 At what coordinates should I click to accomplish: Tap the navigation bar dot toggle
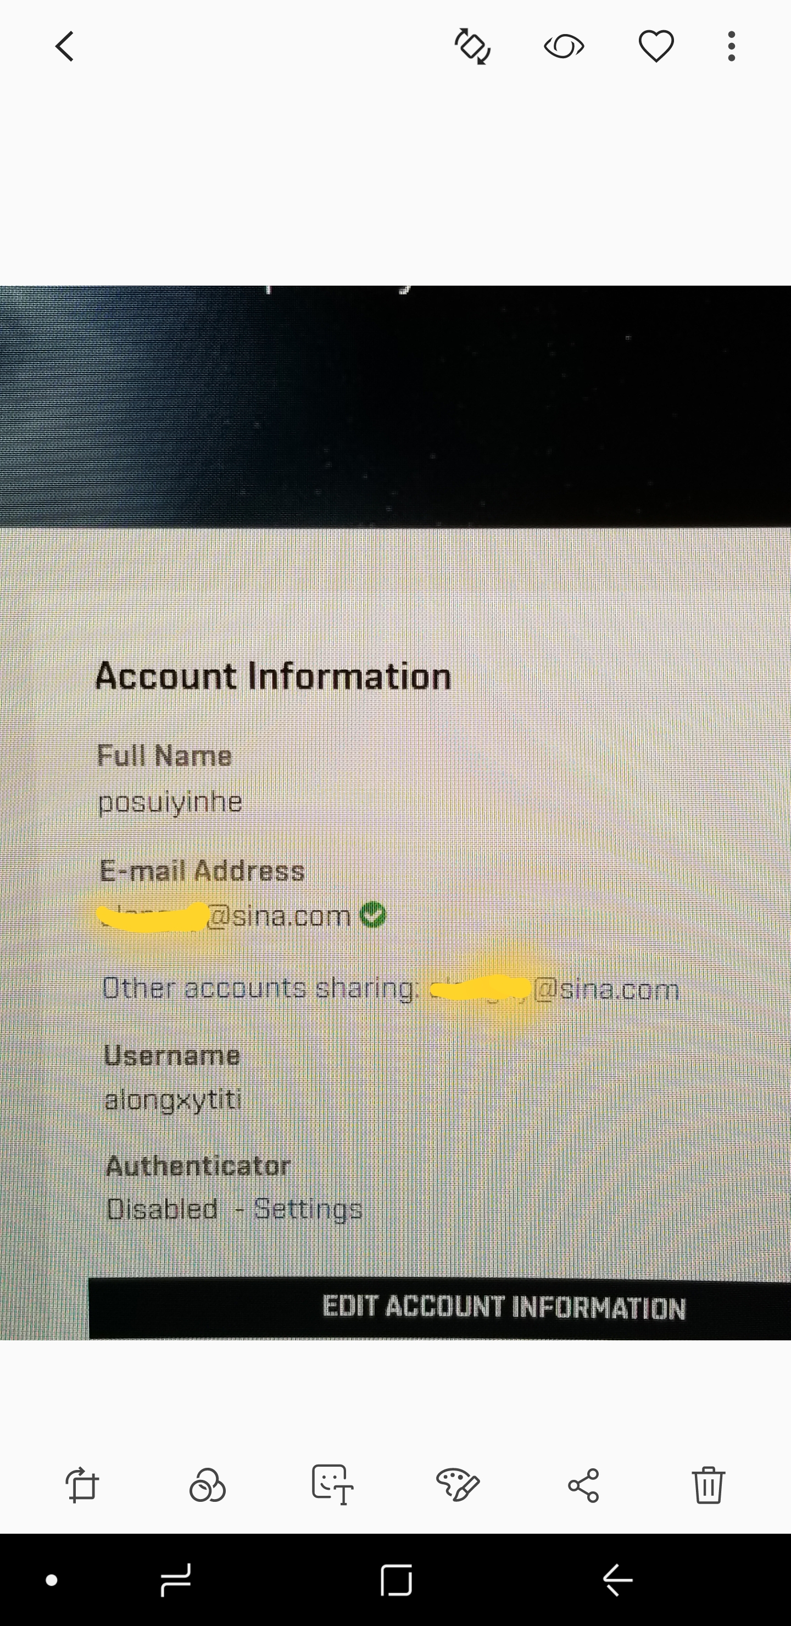pos(52,1580)
